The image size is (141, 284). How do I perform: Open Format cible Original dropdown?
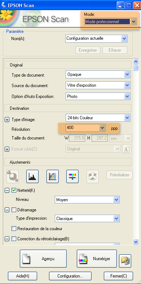click(93, 149)
